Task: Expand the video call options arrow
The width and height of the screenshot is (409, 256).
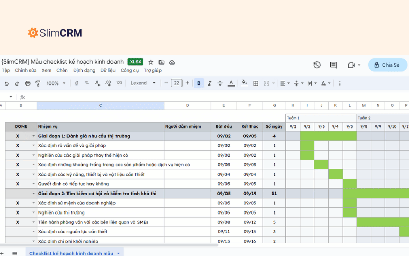Action: [359, 65]
